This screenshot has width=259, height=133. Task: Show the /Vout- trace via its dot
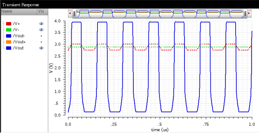coord(41,36)
